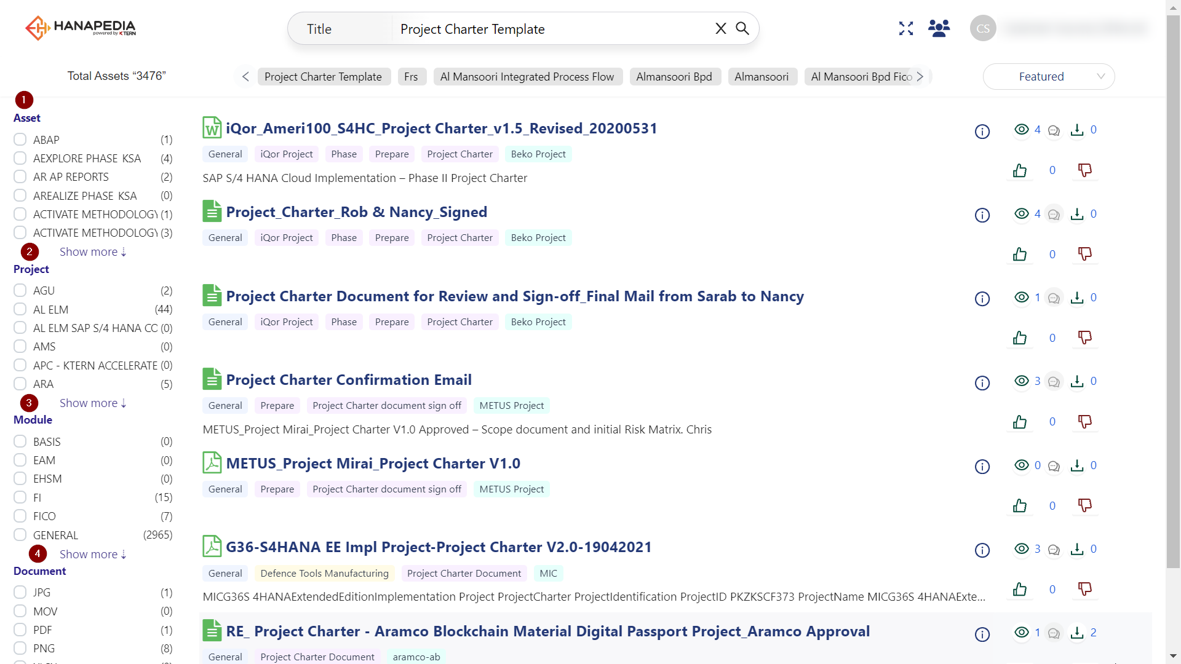1181x664 pixels.
Task: Dislike the iQor_Ameri100 charter with thumbs down
Action: 1085,170
